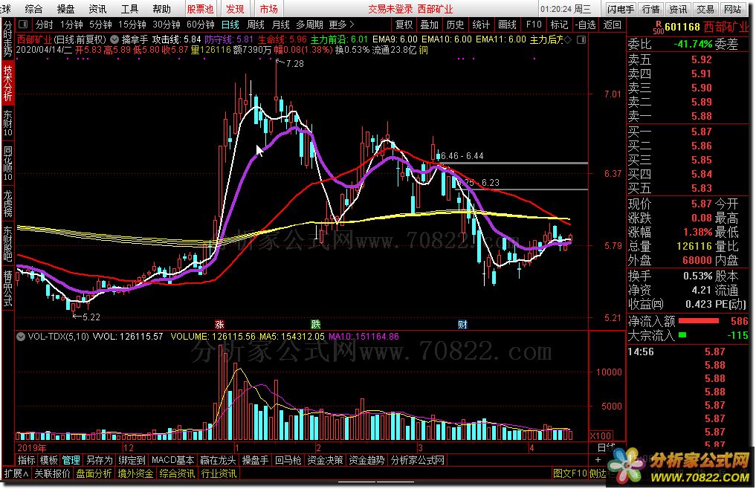This screenshot has height=489, width=756.
Task: Switch to 60分钟 chart period
Action: pyautogui.click(x=200, y=24)
